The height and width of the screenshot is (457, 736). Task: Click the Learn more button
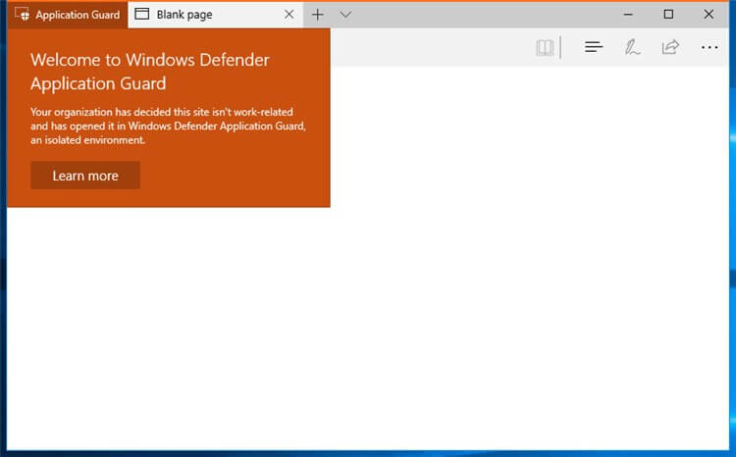pyautogui.click(x=85, y=176)
